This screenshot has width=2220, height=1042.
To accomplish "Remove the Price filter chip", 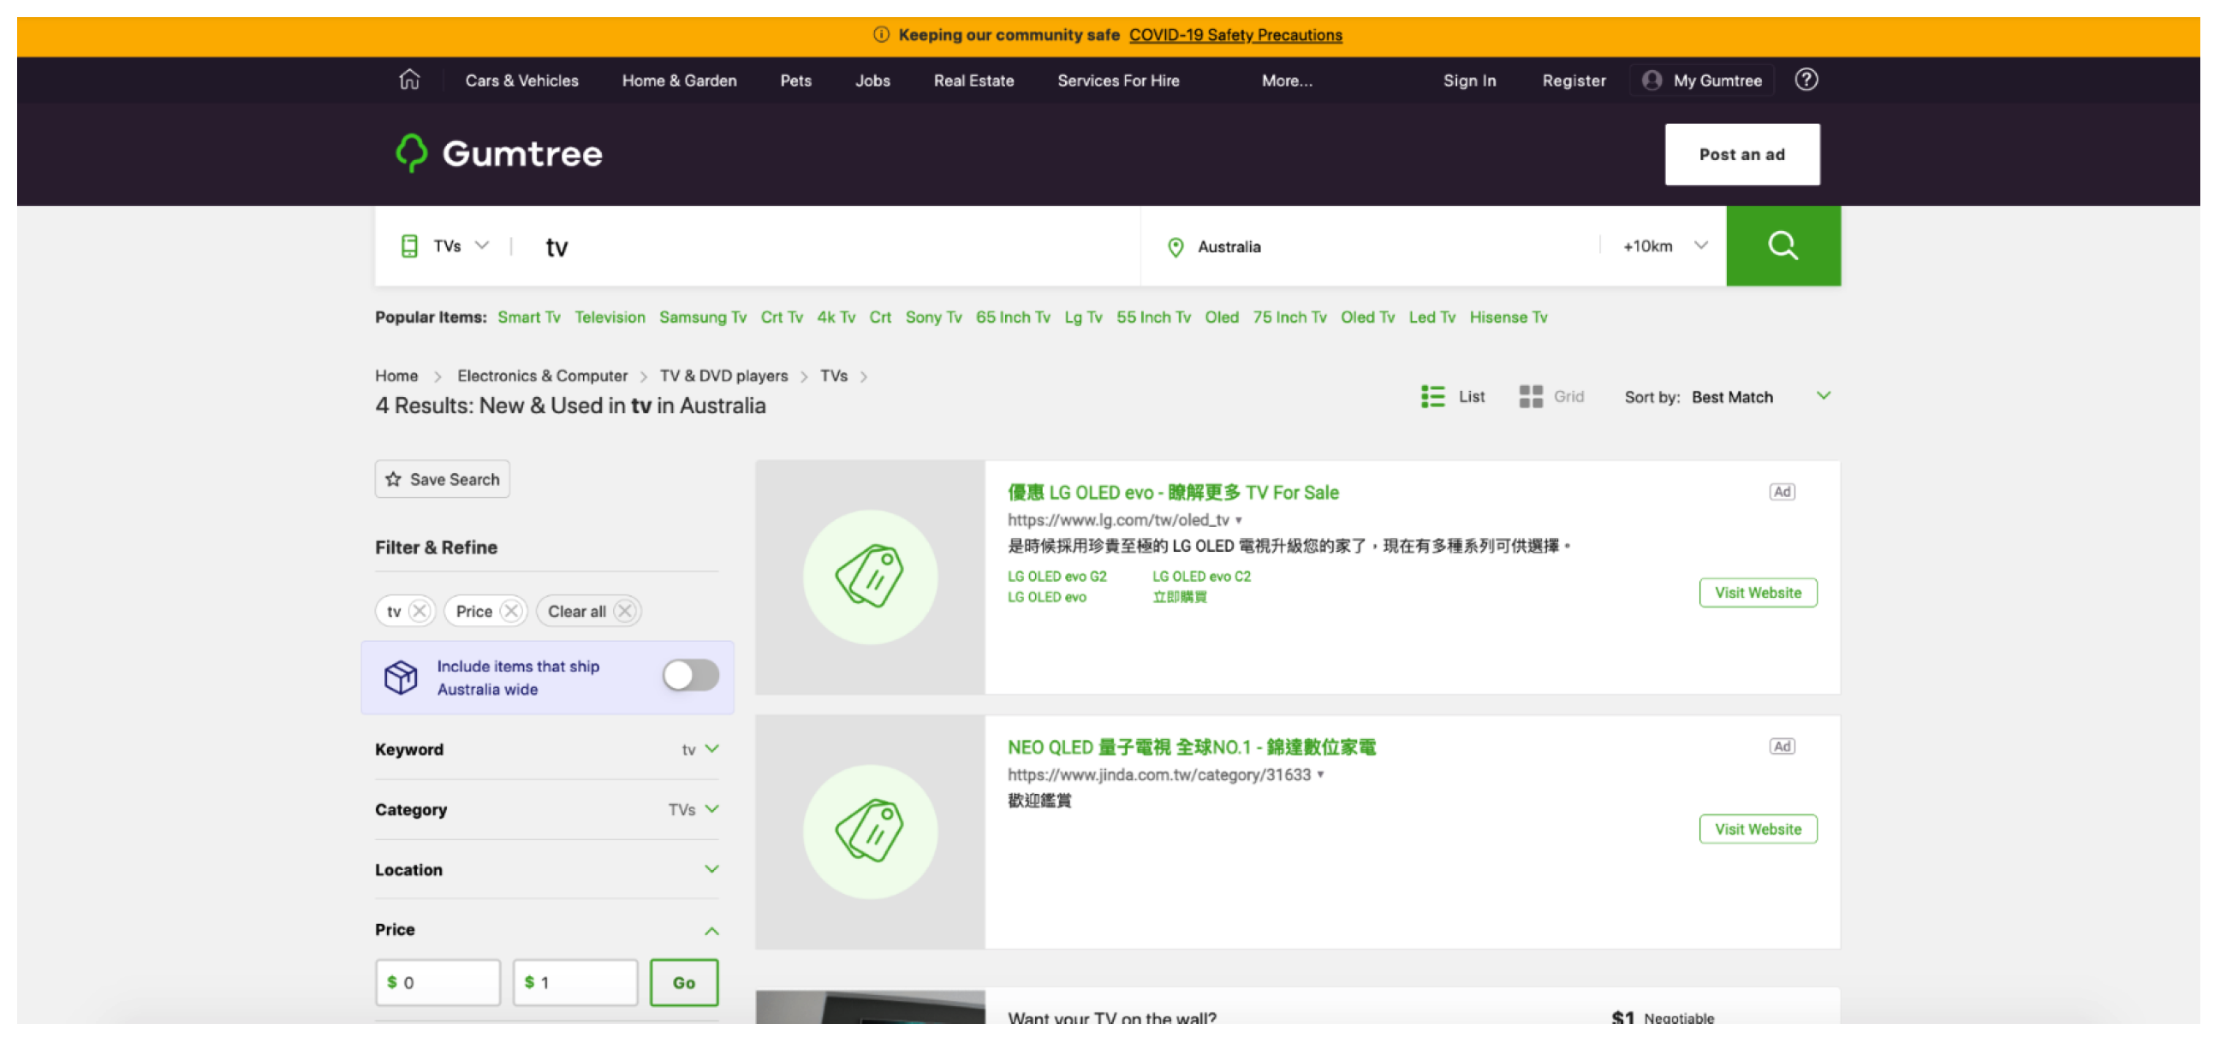I will pyautogui.click(x=511, y=612).
